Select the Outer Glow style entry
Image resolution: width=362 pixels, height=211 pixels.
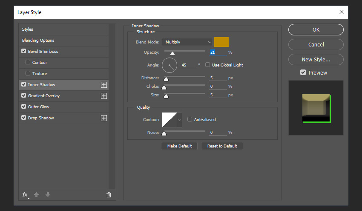(39, 107)
